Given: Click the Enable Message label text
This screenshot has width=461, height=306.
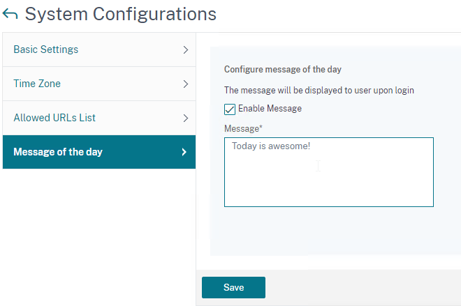Looking at the screenshot, I should (x=270, y=109).
